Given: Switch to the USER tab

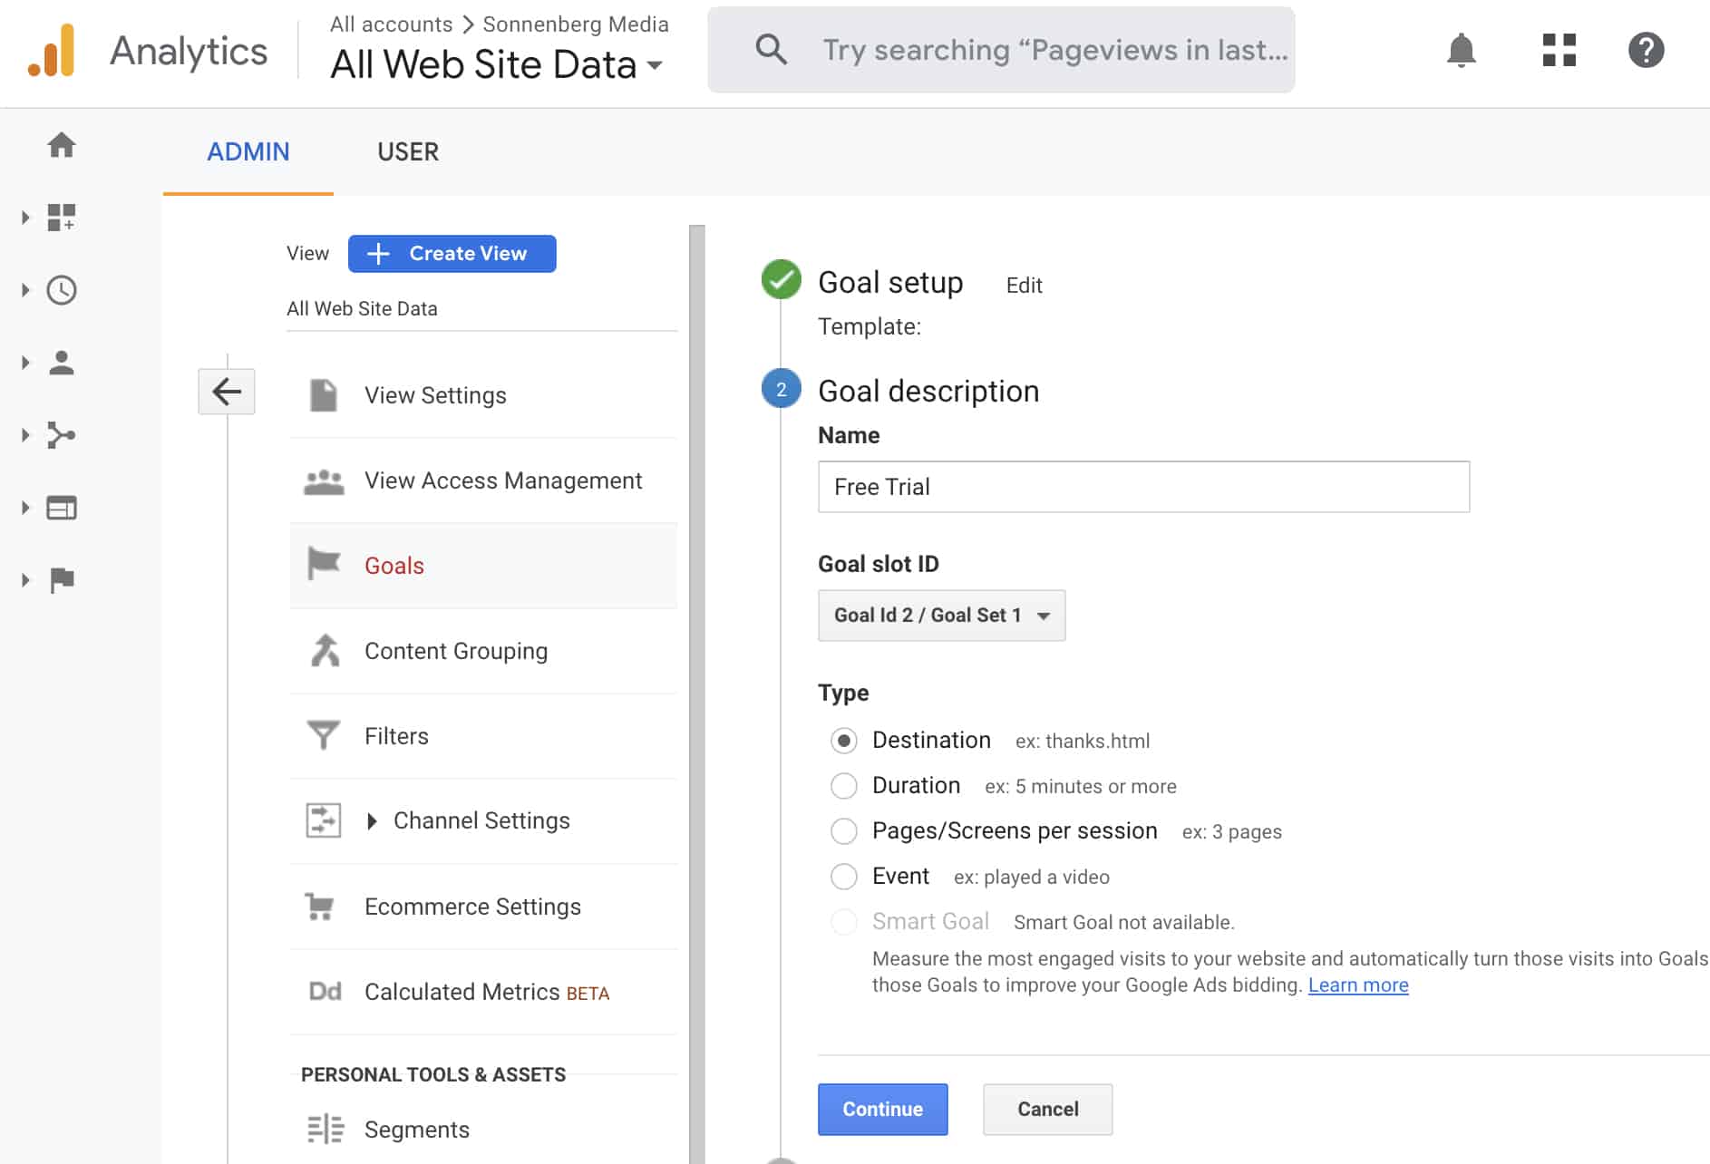Looking at the screenshot, I should click(x=407, y=151).
